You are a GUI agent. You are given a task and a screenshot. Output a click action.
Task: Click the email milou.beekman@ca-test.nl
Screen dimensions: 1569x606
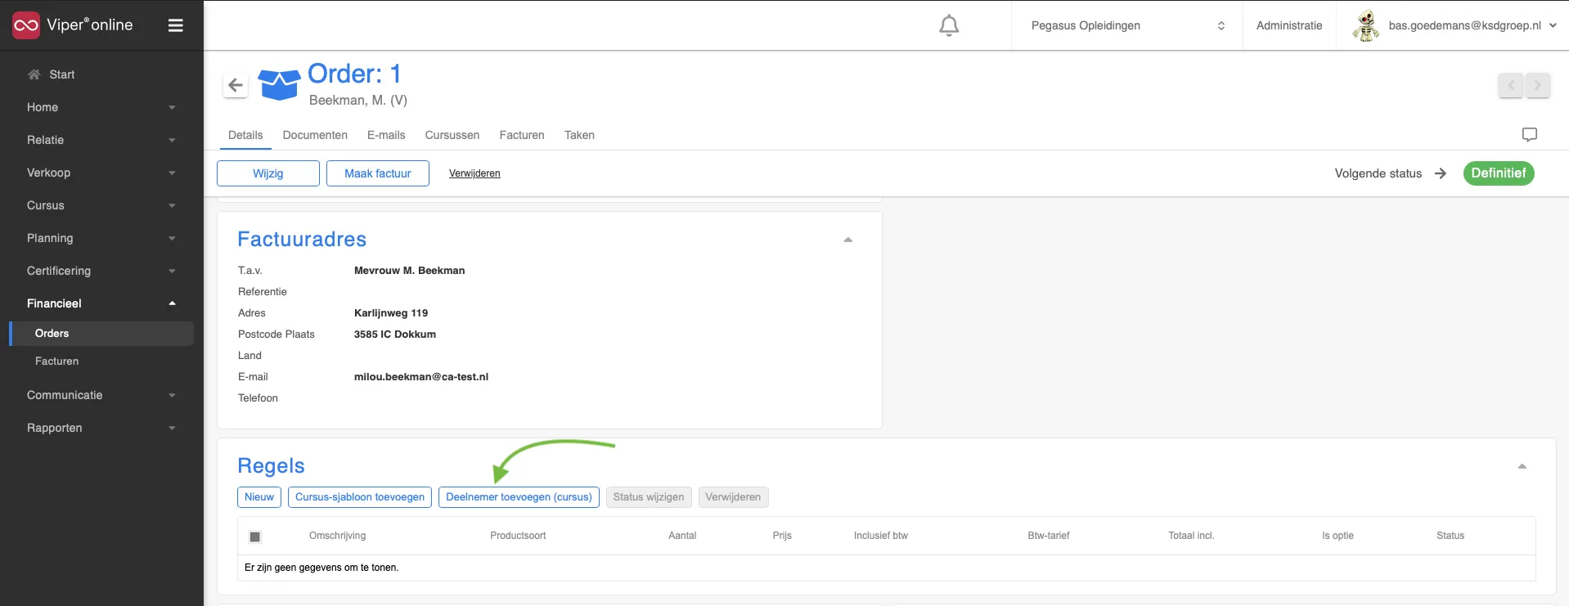[x=421, y=377]
